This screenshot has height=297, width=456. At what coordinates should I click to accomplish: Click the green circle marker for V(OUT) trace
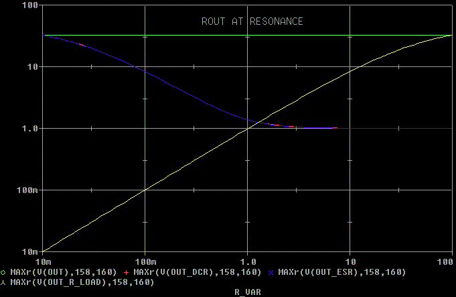3,273
